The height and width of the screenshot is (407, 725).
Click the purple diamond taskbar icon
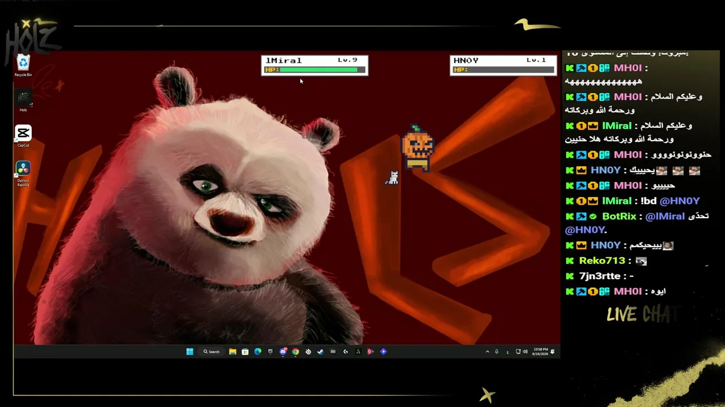[383, 352]
